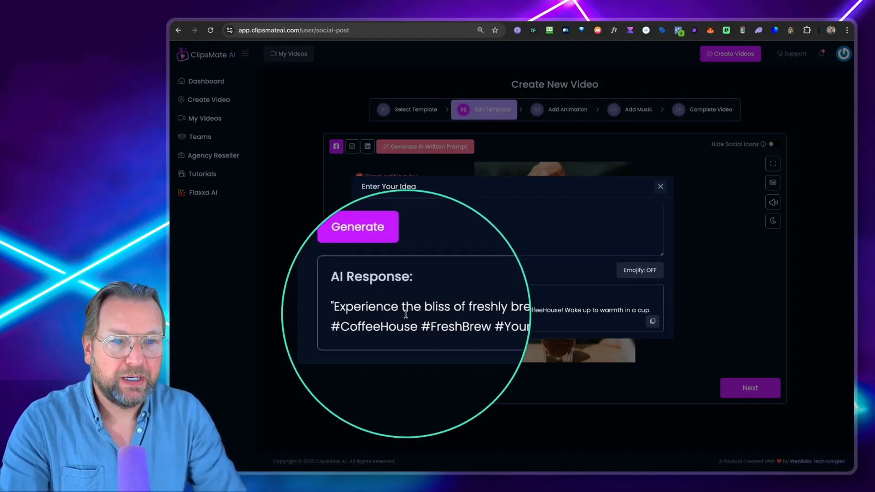
Task: Click the Create Videos button
Action: [x=730, y=54]
